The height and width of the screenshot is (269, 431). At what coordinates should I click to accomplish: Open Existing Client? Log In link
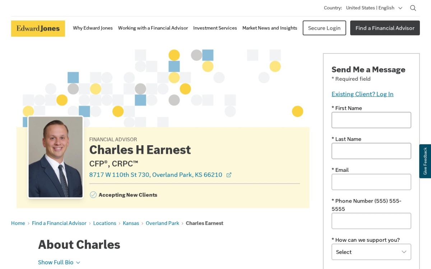tap(362, 94)
